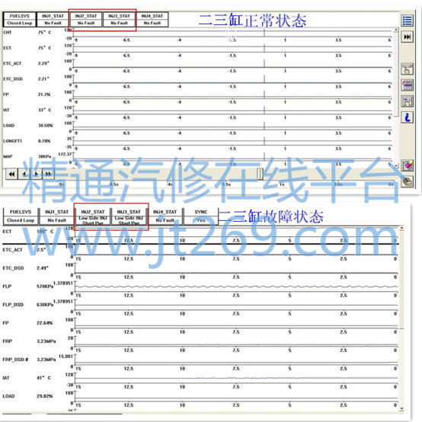The height and width of the screenshot is (422, 422).
Task: Click the bottom-right eraser-like device icon
Action: coord(407,181)
